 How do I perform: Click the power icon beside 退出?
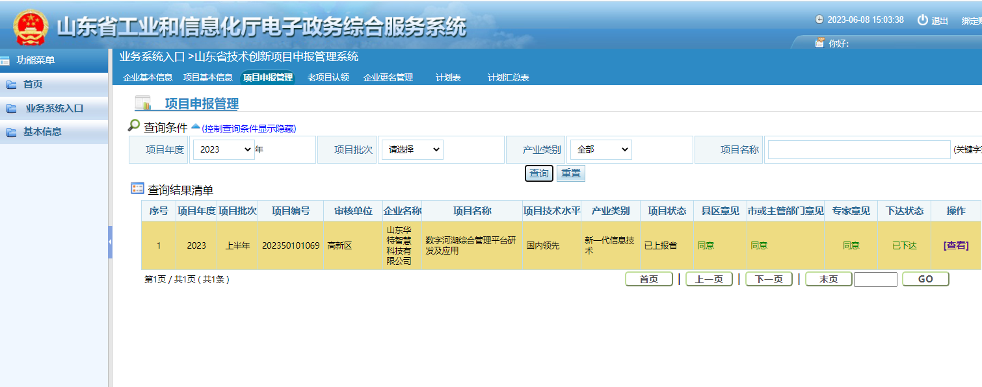(x=922, y=20)
